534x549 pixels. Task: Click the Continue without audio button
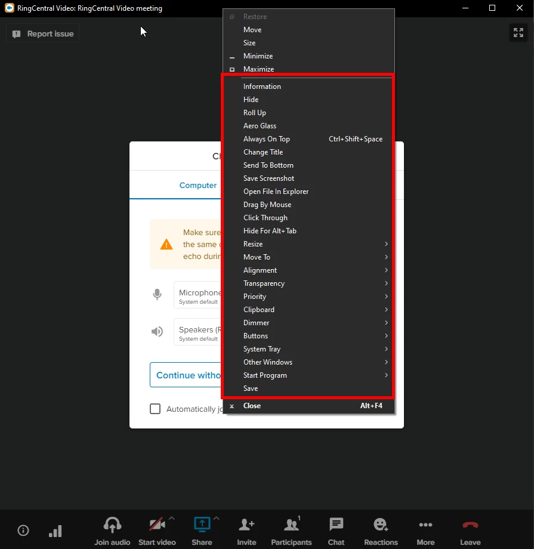[x=186, y=375]
